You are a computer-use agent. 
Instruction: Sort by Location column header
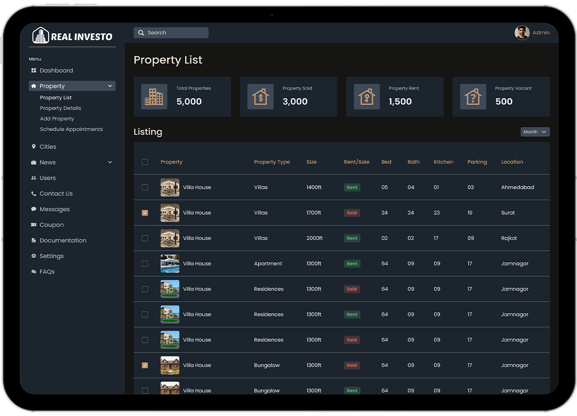512,162
